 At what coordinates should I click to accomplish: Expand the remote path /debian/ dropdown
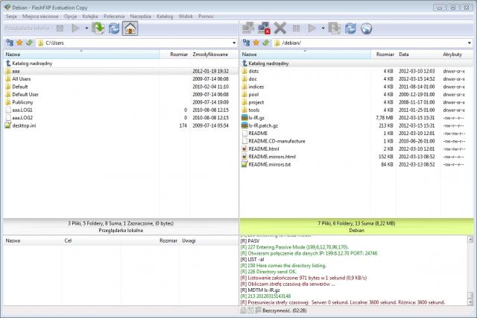[x=470, y=43]
